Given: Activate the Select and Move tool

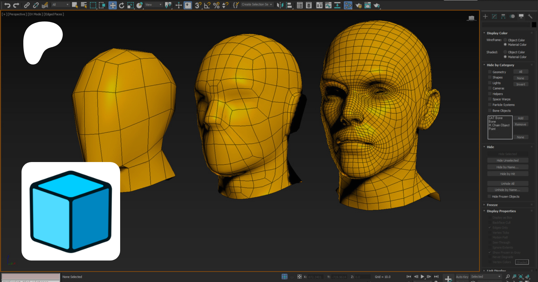Looking at the screenshot, I should pyautogui.click(x=113, y=5).
